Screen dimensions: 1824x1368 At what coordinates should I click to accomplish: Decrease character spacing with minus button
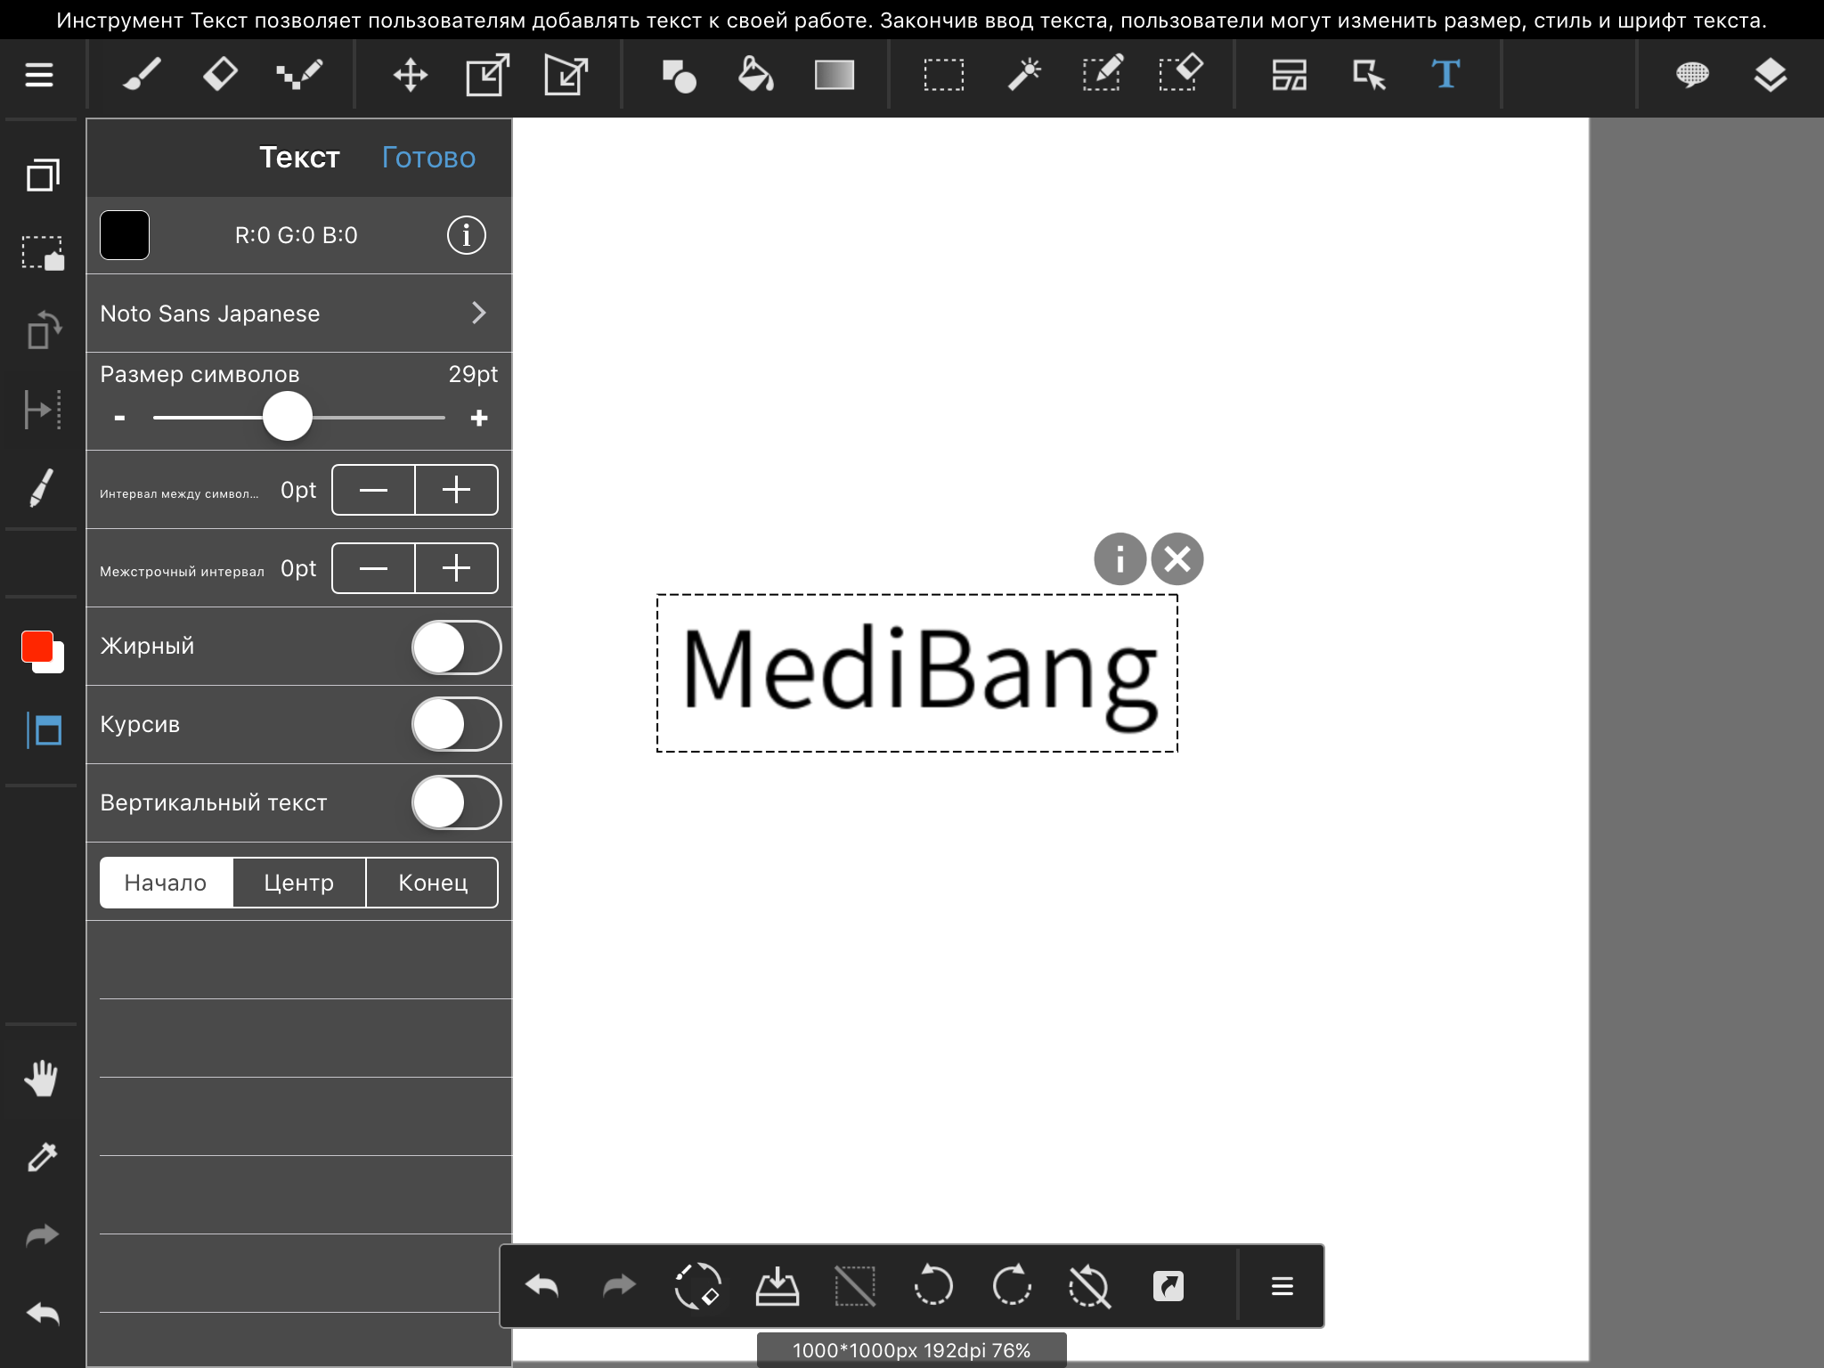[373, 490]
